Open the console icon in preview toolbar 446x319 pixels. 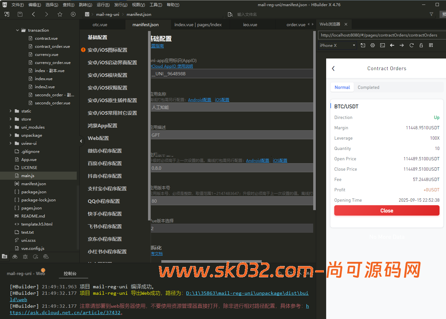[x=382, y=46]
